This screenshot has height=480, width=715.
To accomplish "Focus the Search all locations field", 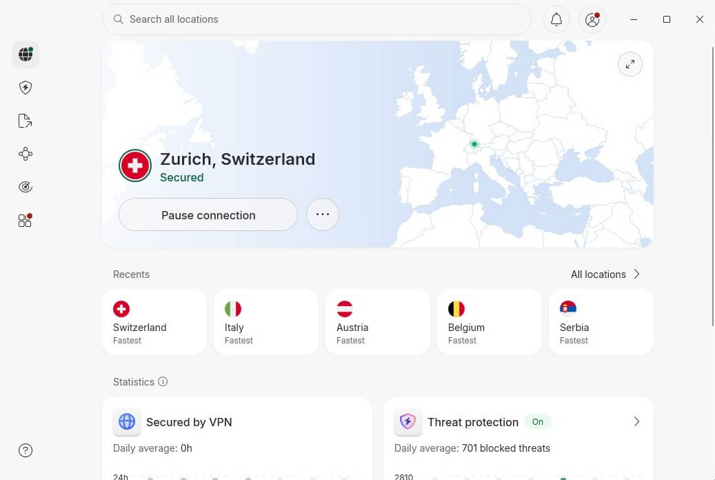I will [316, 19].
